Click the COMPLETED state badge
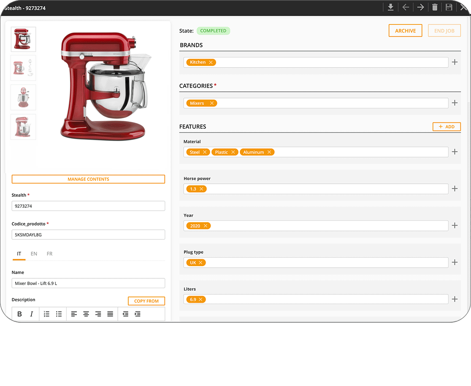The image size is (471, 386). click(213, 31)
